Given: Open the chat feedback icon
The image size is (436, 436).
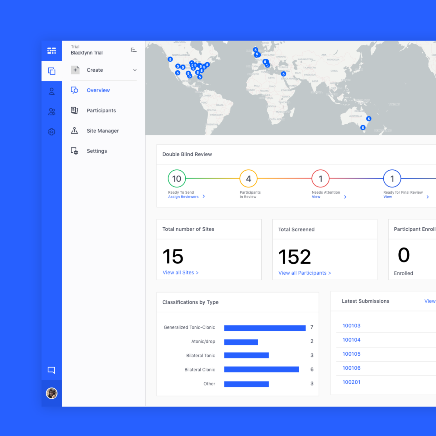Looking at the screenshot, I should coord(51,370).
